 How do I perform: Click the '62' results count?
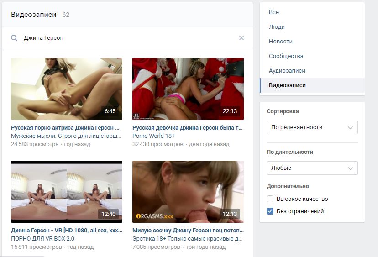tap(66, 15)
